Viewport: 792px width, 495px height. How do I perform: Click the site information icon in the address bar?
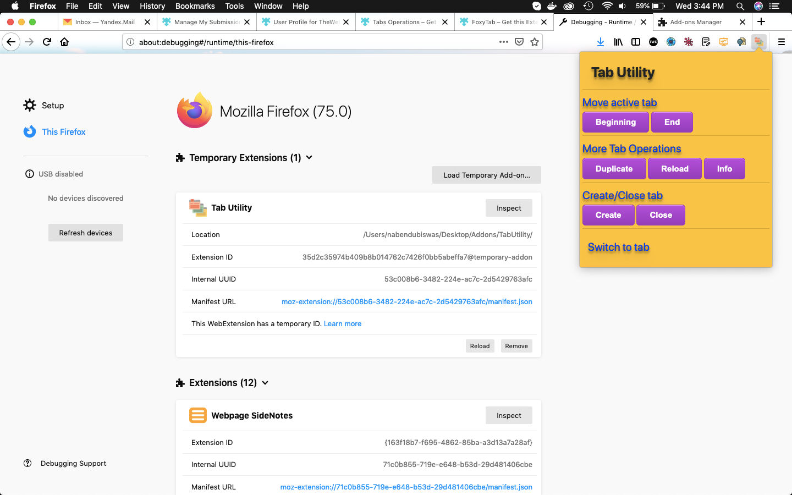[x=130, y=42]
